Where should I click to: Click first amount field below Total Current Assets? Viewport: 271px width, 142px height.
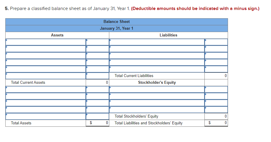[x=98, y=89]
